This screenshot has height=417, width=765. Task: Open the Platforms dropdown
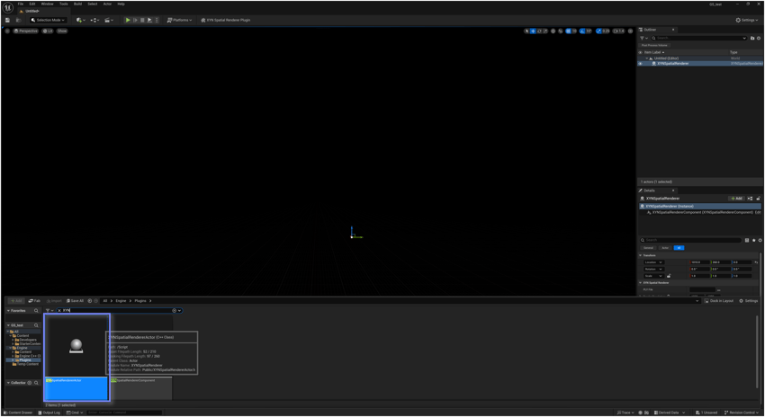[x=179, y=20]
